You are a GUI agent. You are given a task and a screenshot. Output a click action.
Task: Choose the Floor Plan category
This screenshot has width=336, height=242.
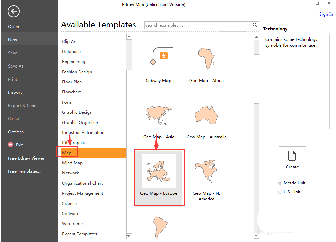[x=72, y=82]
